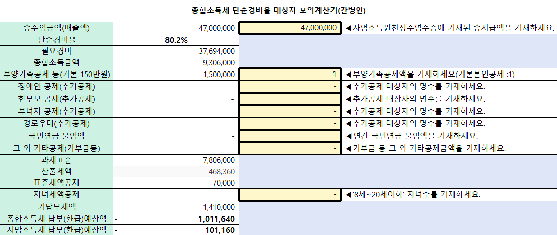Click the 연간 국민연금 불입액을 기재하세요 instruction
Screen dimensions: 557x235
tap(412, 136)
